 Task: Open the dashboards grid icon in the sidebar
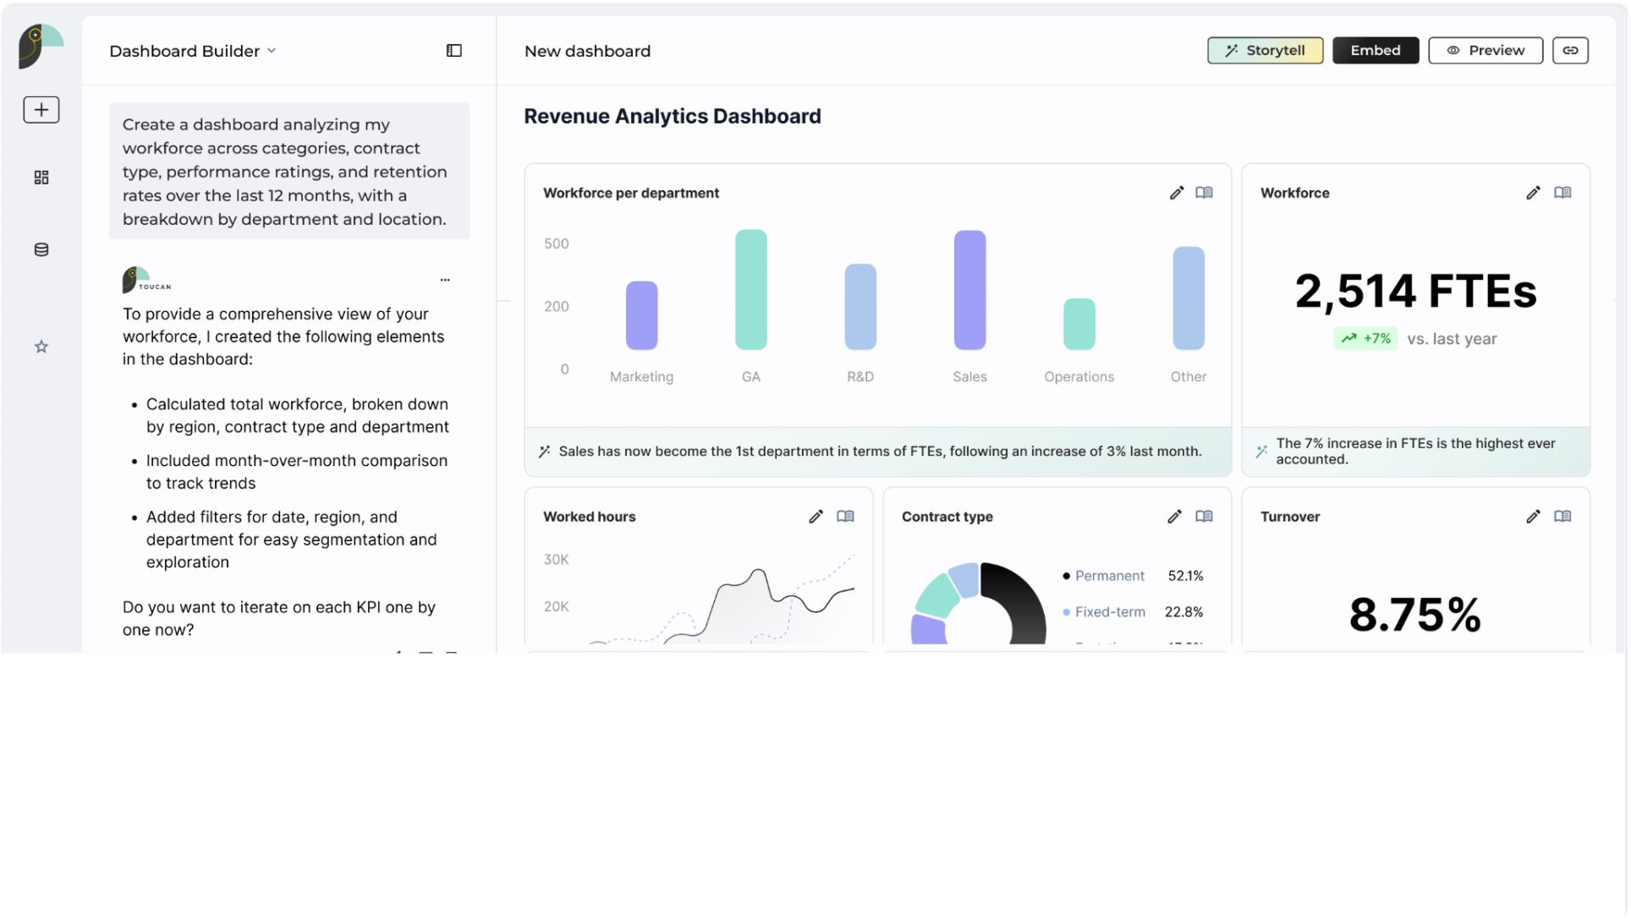[41, 178]
